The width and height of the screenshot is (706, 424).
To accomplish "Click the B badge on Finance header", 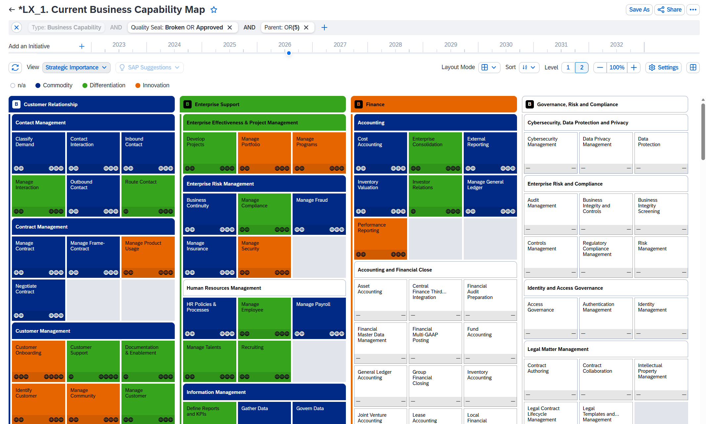I will click(x=358, y=104).
